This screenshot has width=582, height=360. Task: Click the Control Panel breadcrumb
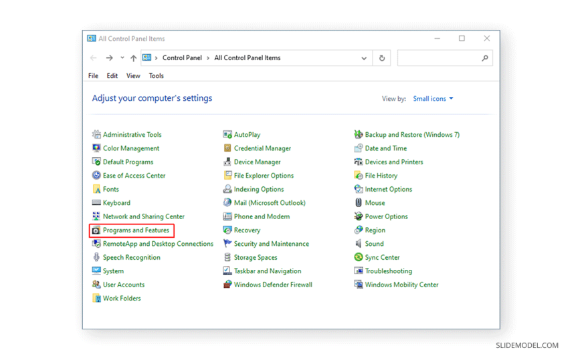[x=182, y=58]
